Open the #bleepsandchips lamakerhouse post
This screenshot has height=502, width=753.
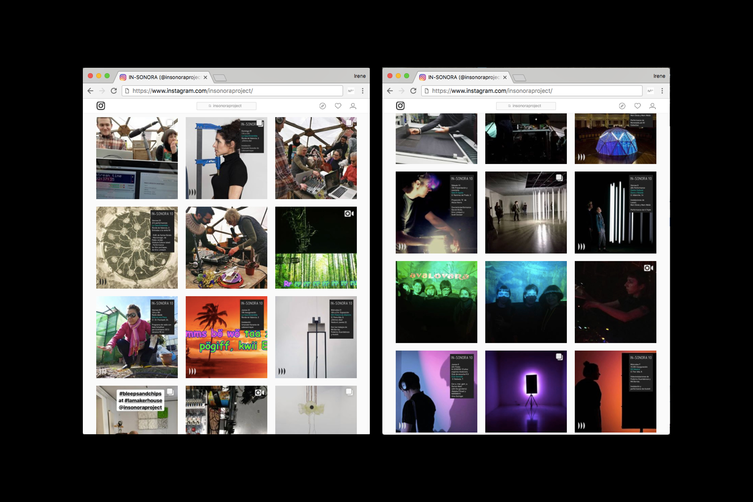(137, 410)
